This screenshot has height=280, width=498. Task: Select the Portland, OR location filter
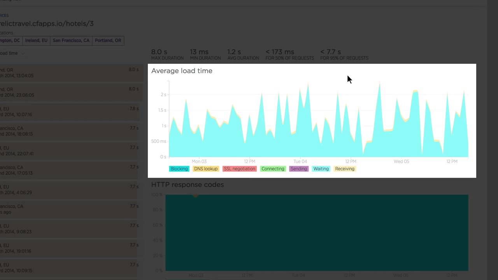tap(108, 40)
